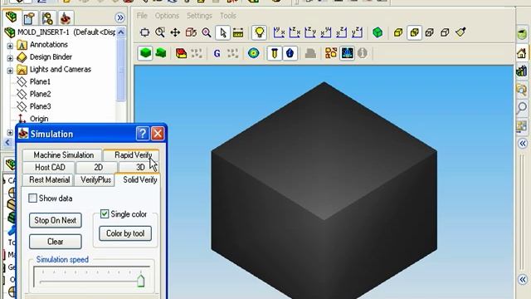Click the green machined part icon
Screen dimensions: 531x299
(161, 53)
